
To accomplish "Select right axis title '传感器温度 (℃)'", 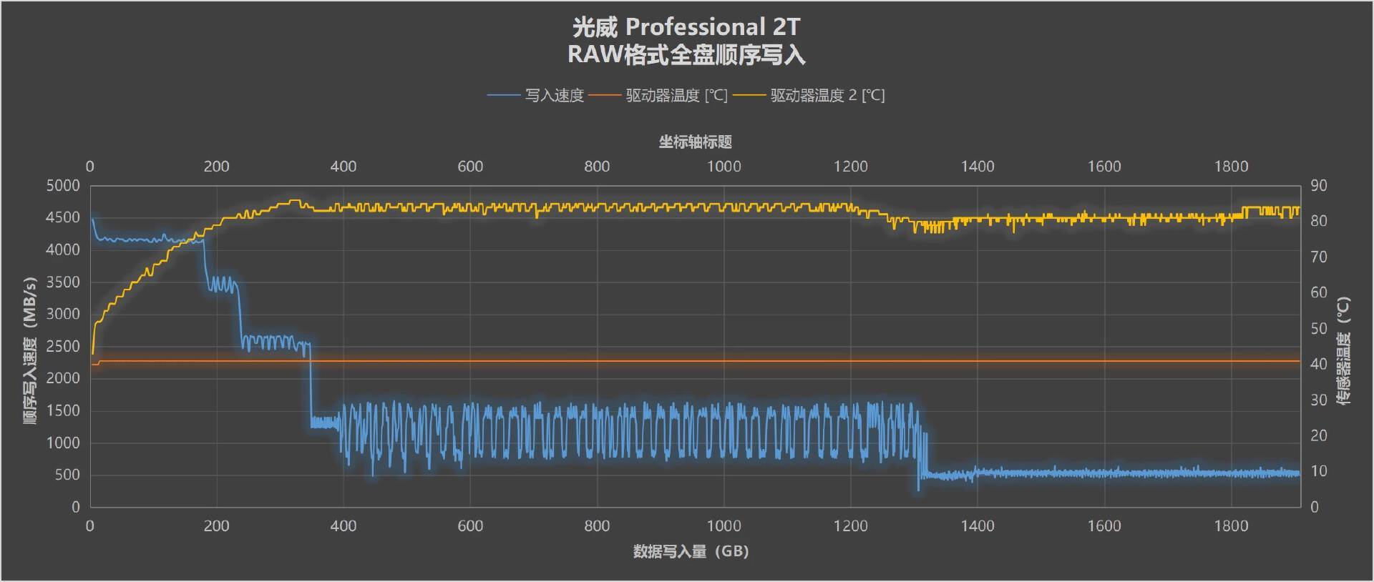I will click(1344, 352).
